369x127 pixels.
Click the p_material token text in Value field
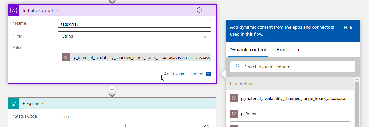click(x=142, y=58)
